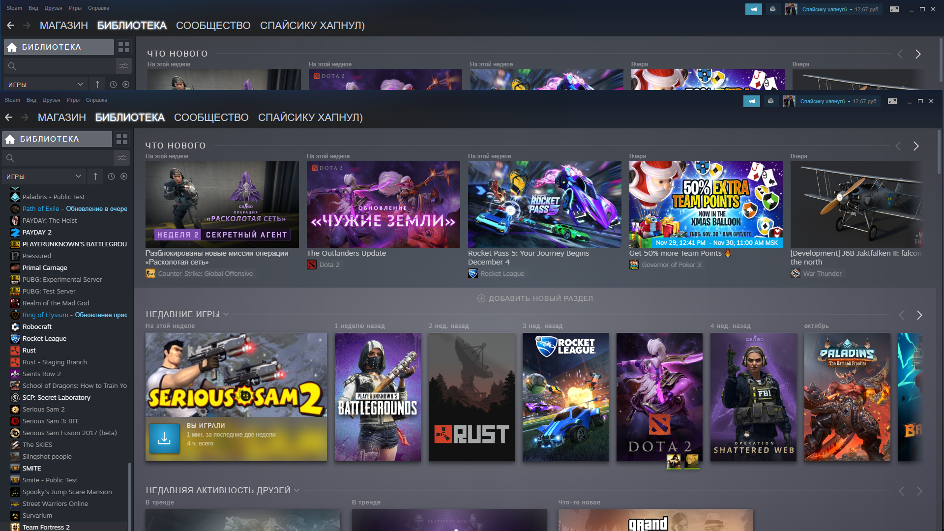Image resolution: width=944 pixels, height=531 pixels.
Task: Open the Steam menu in front window
Action: [12, 100]
